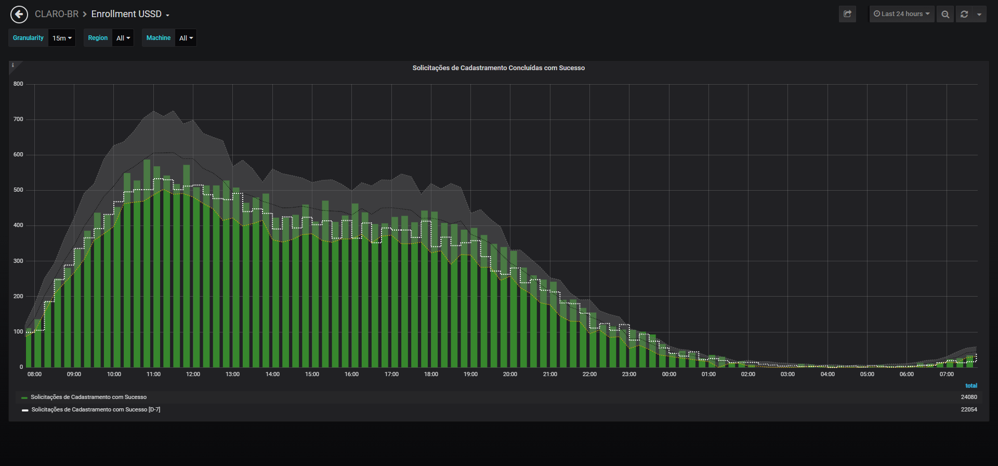Click the 800 y-axis label

pos(18,84)
